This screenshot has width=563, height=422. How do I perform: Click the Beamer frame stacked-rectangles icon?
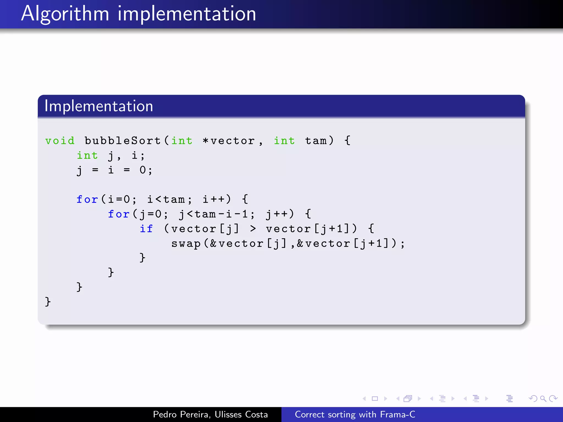pyautogui.click(x=408, y=398)
